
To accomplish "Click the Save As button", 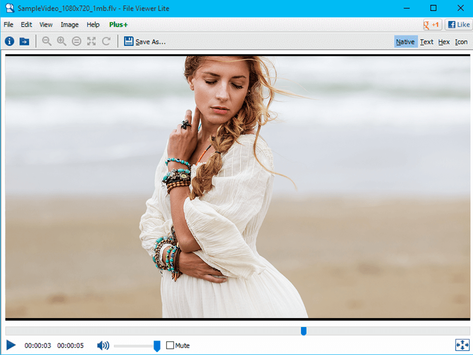I will tap(144, 41).
